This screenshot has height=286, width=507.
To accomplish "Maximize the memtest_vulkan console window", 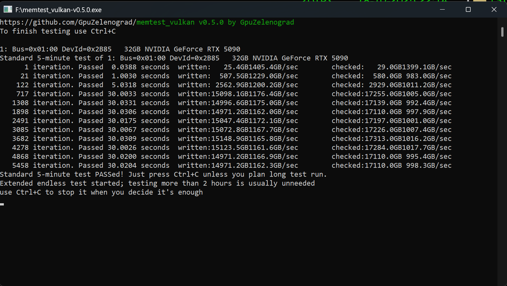I will coord(468,10).
